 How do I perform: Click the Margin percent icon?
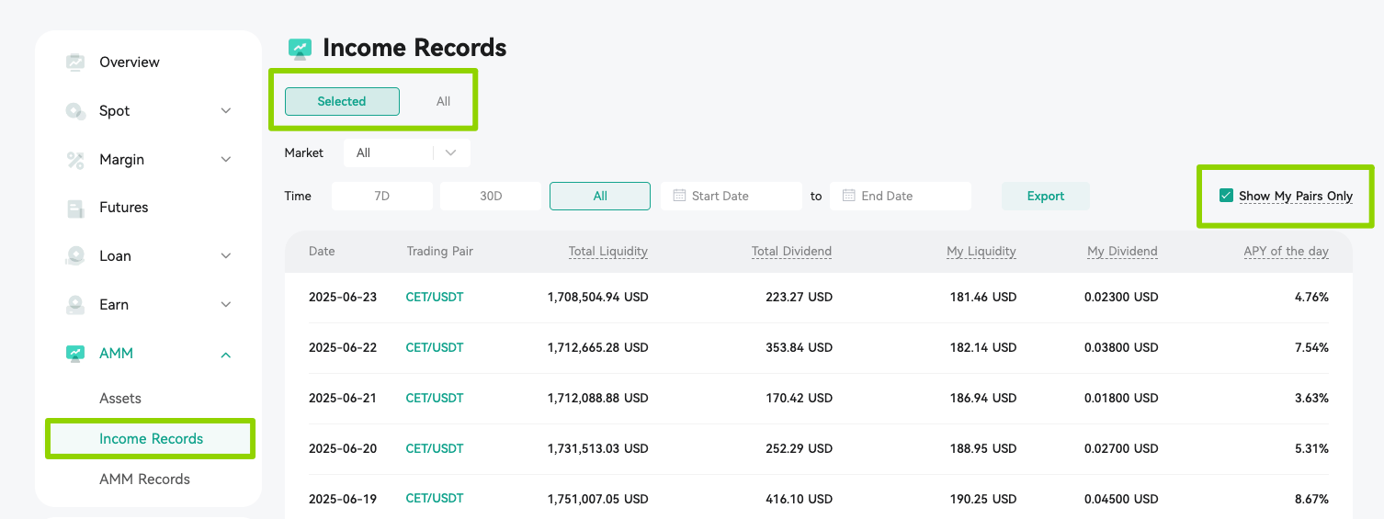tap(75, 160)
